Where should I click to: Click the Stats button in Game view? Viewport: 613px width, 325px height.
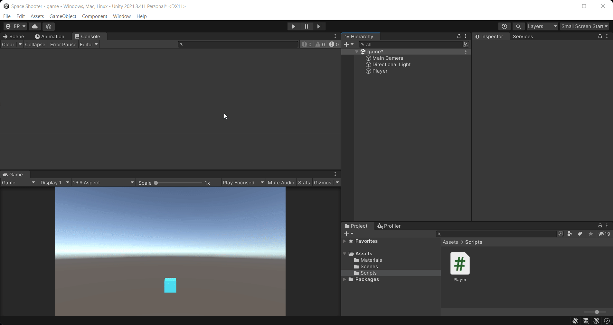304,182
